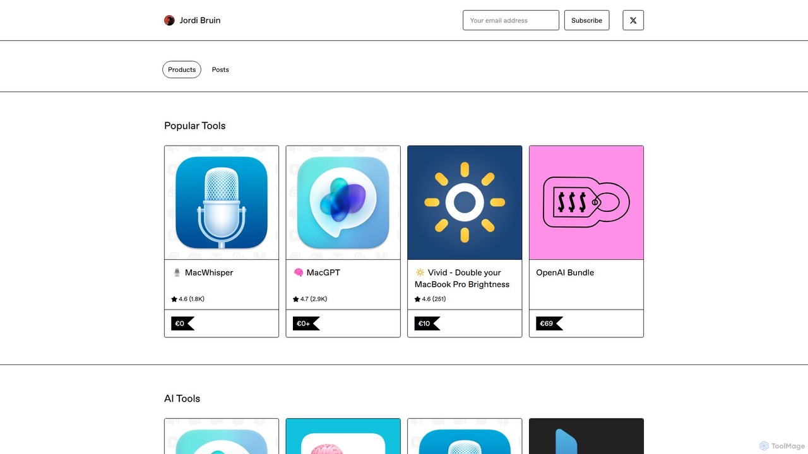Open the OpenAI Bundle title link
This screenshot has height=454, width=808.
pos(565,272)
